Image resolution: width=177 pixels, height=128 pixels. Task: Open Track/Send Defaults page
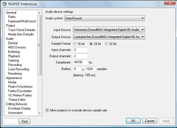click(x=22, y=30)
